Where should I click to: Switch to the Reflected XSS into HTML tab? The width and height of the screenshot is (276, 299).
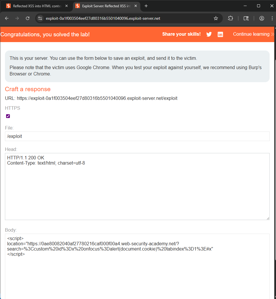click(x=37, y=6)
